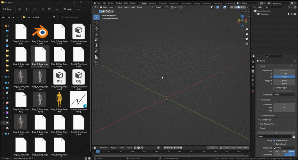This screenshot has height=160, width=298.
Task: Select the Measure tool
Action: (96, 57)
